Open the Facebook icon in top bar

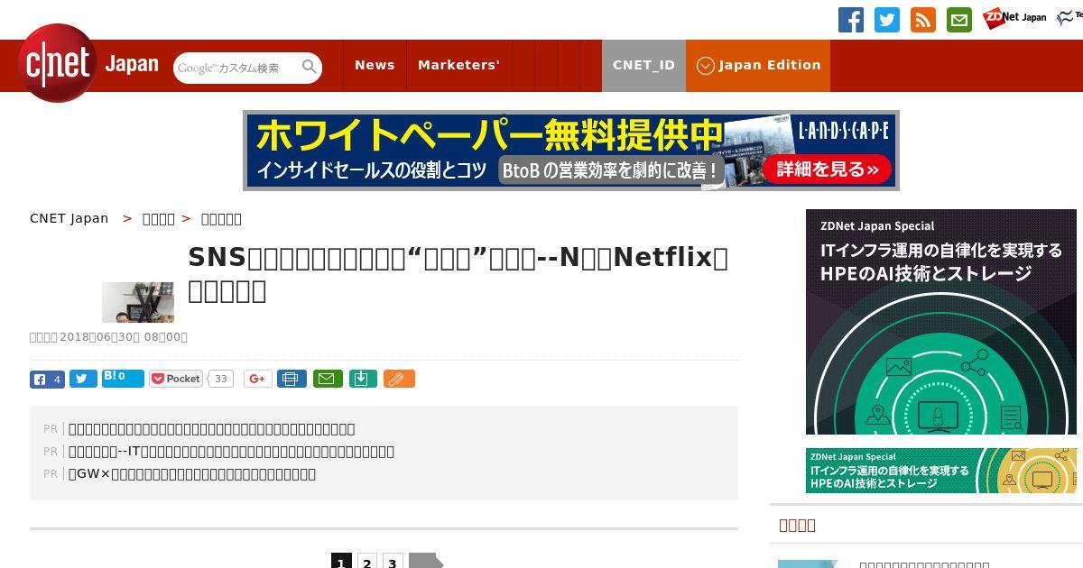(851, 20)
